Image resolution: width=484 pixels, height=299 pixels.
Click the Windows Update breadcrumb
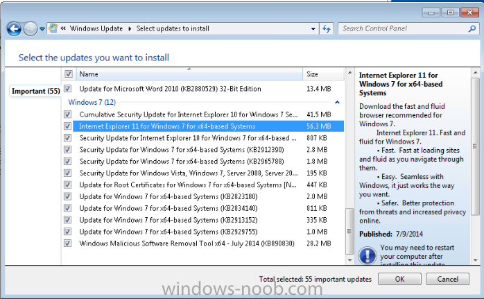pos(96,28)
